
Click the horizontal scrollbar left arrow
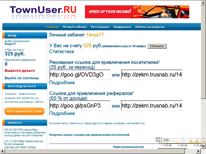coord(3,151)
